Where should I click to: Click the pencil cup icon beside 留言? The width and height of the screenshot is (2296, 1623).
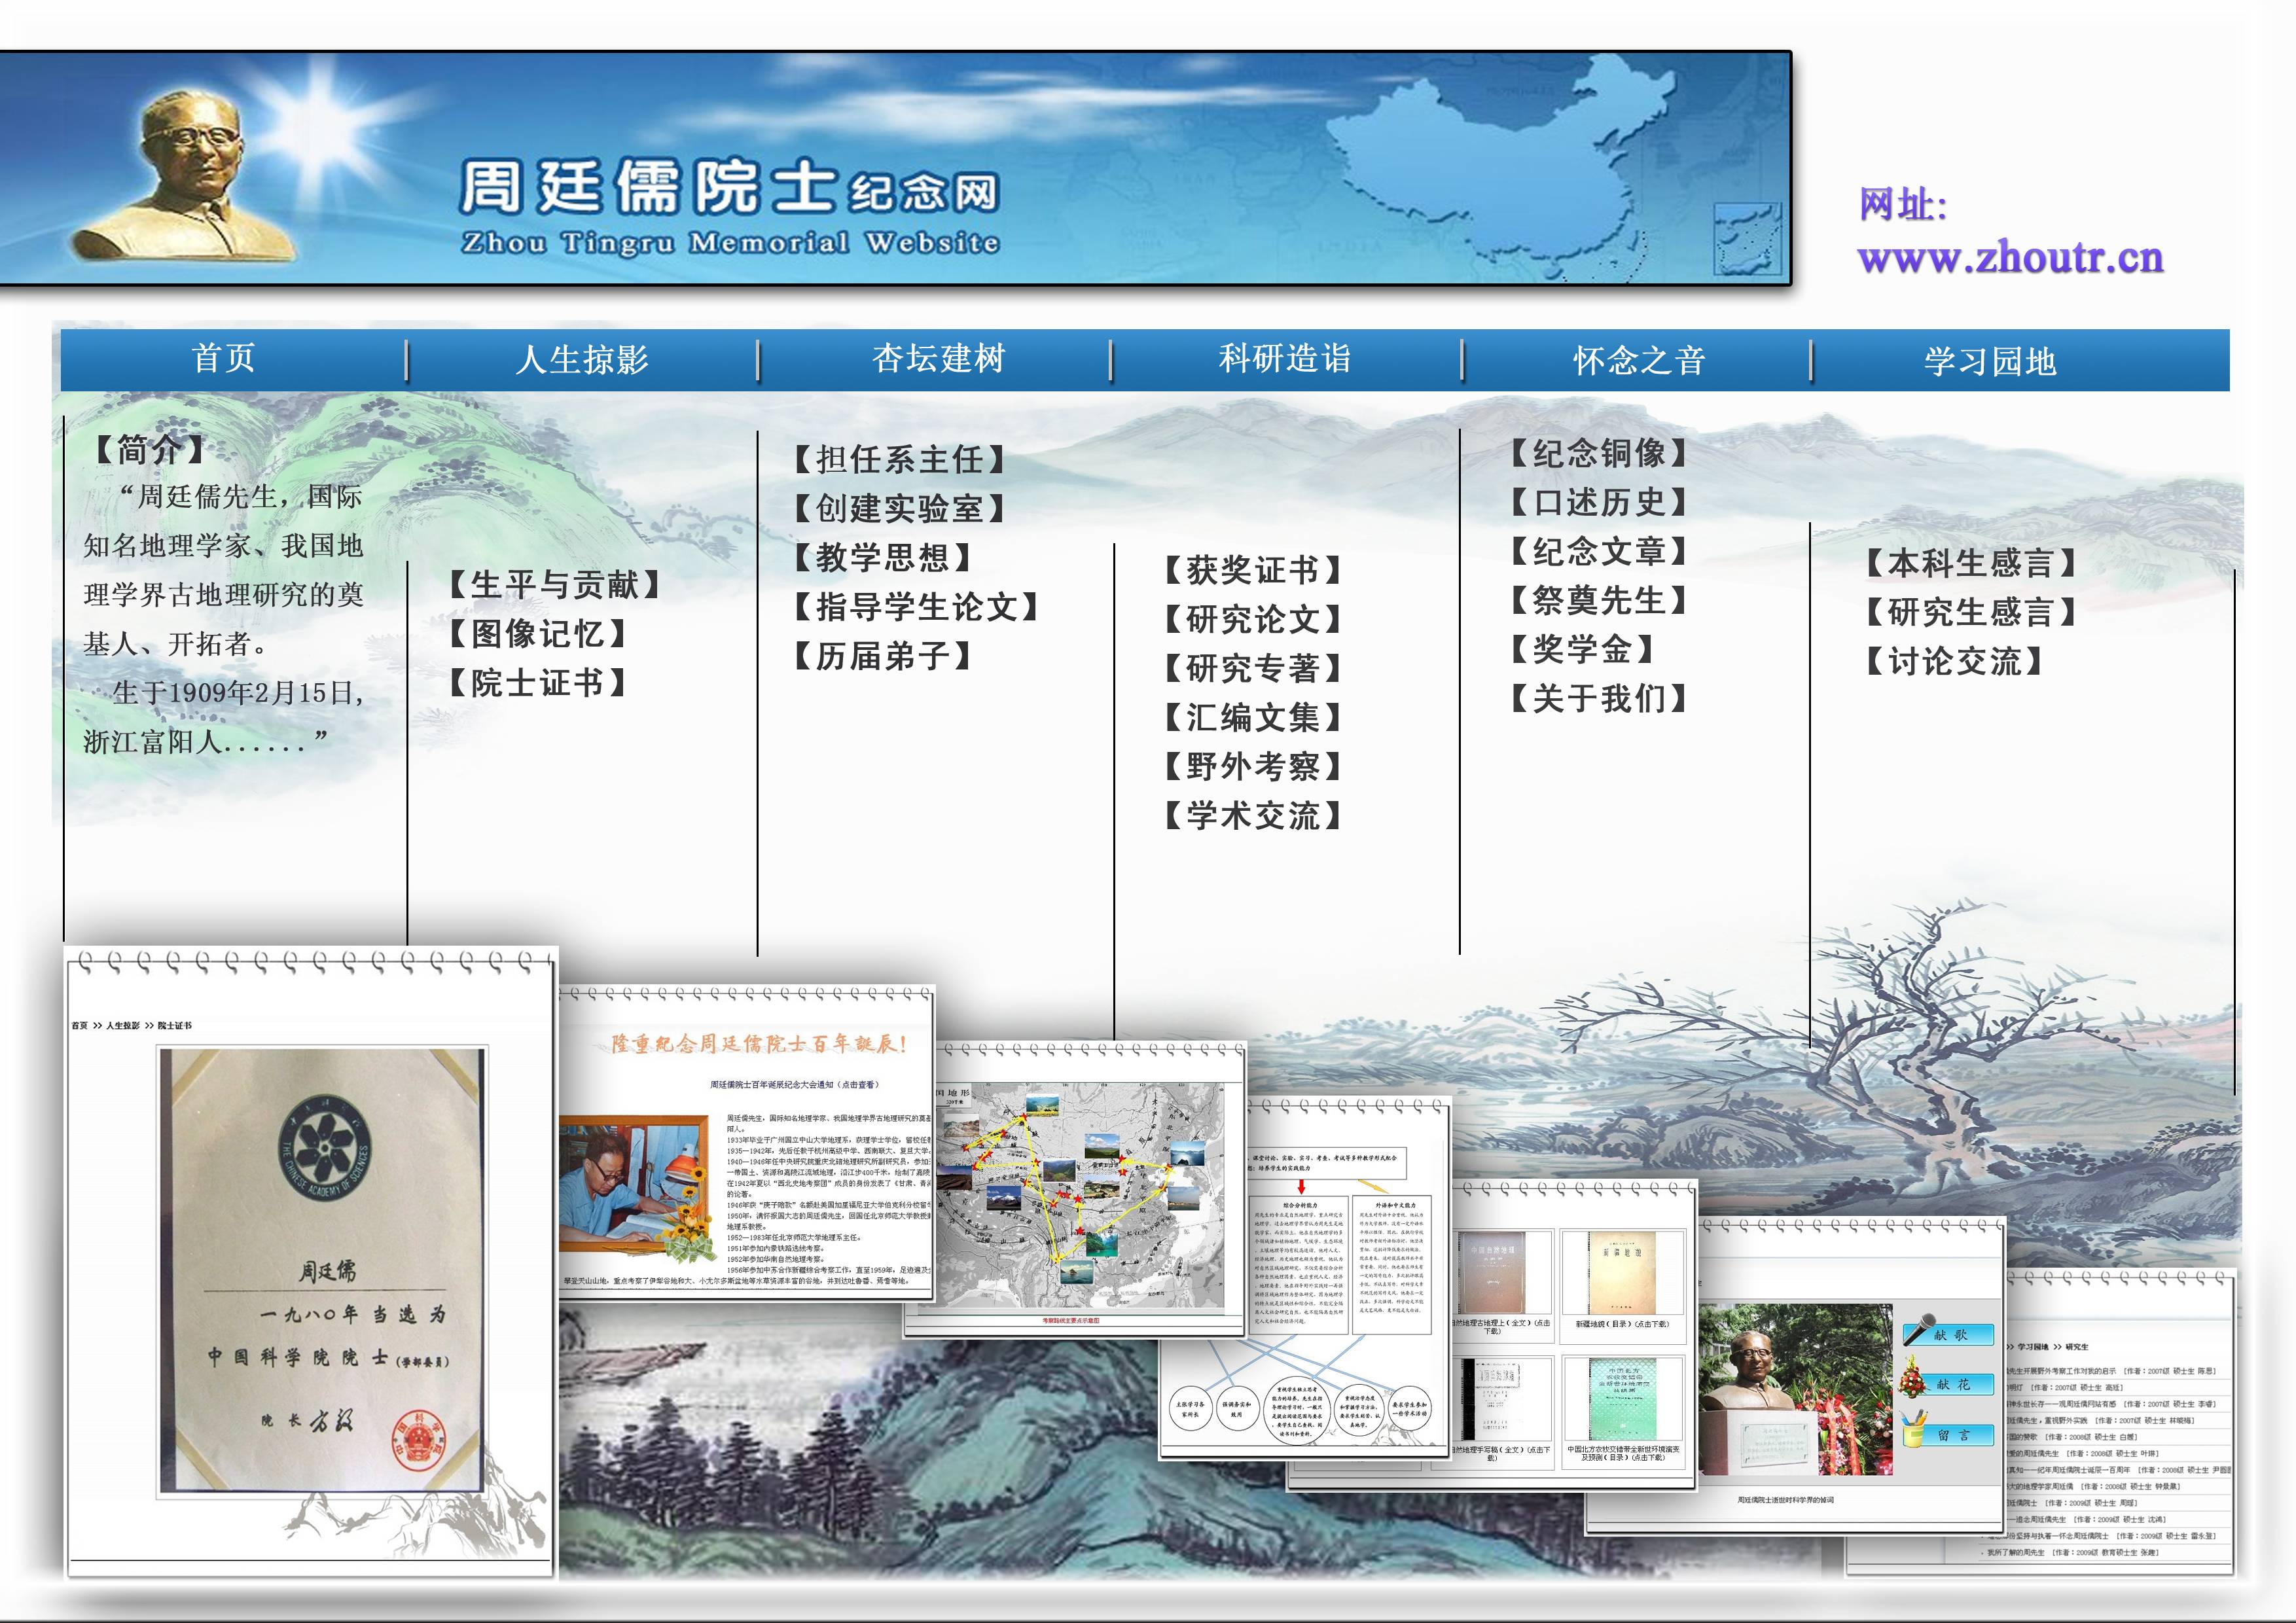tap(1914, 1431)
